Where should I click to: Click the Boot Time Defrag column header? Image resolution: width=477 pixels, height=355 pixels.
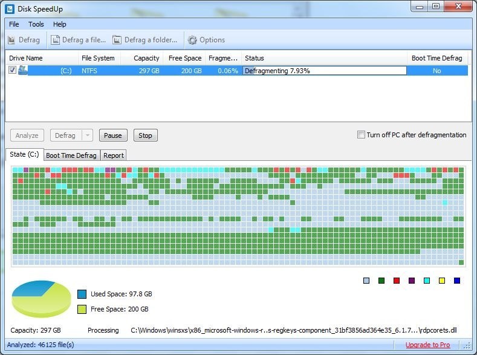437,58
